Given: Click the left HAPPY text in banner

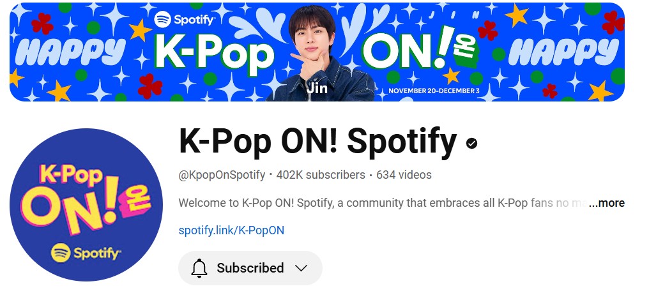Looking at the screenshot, I should tap(70, 52).
